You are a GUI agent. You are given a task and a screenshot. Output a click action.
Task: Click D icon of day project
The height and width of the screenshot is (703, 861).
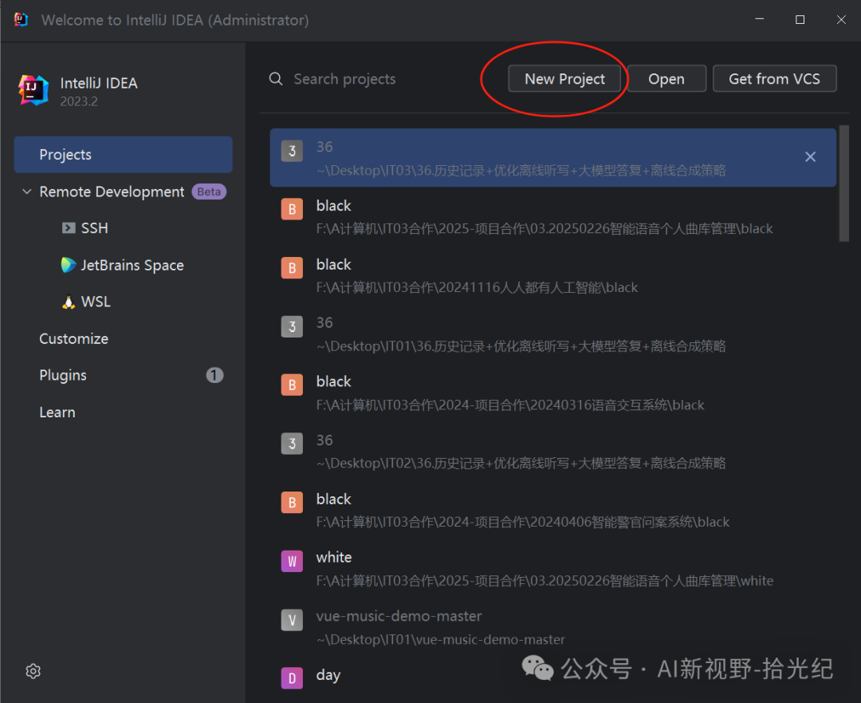point(292,678)
